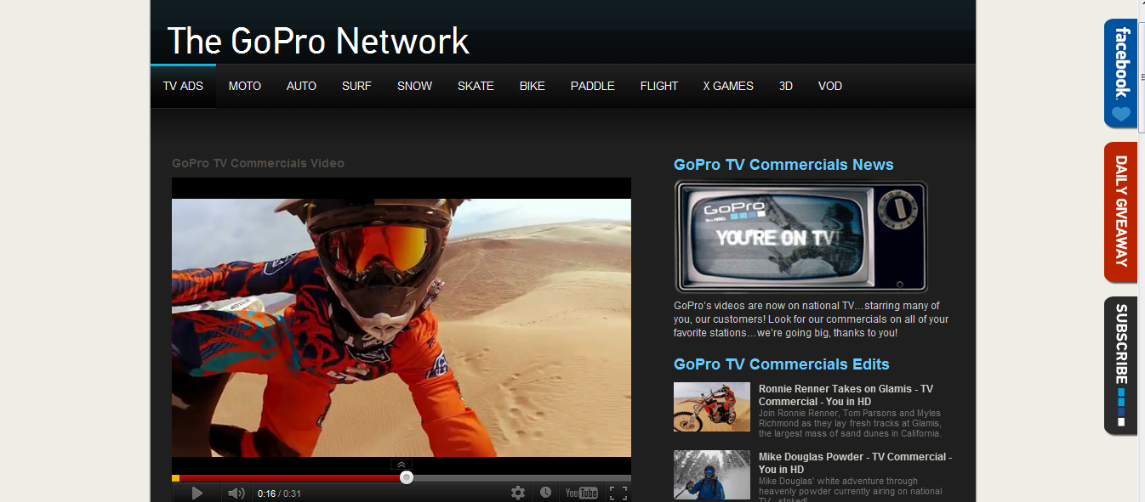Click the facebook side tab
The image size is (1145, 502).
point(1120,73)
